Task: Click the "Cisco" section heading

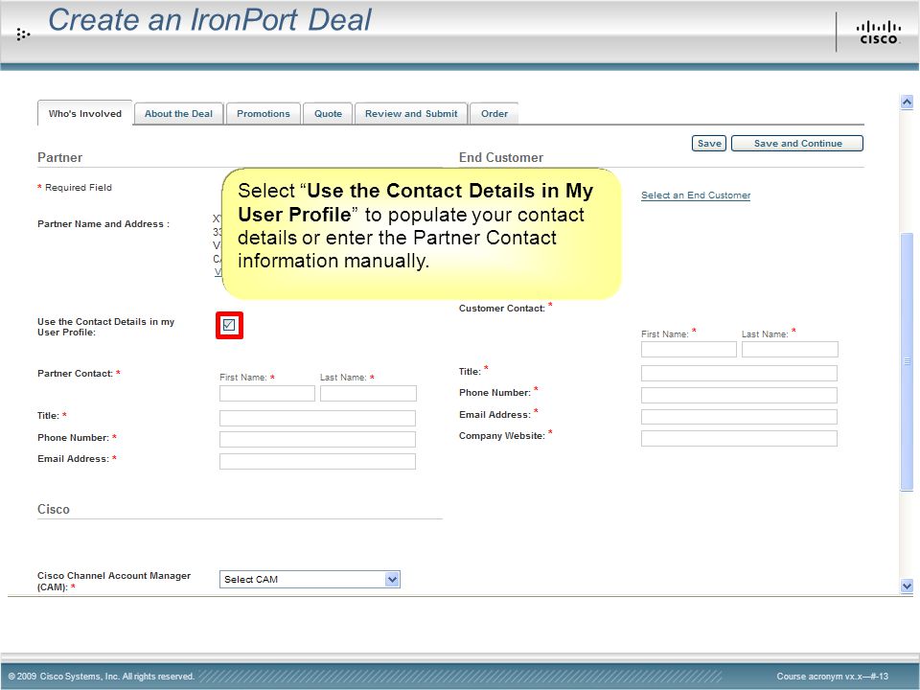Action: click(x=54, y=509)
